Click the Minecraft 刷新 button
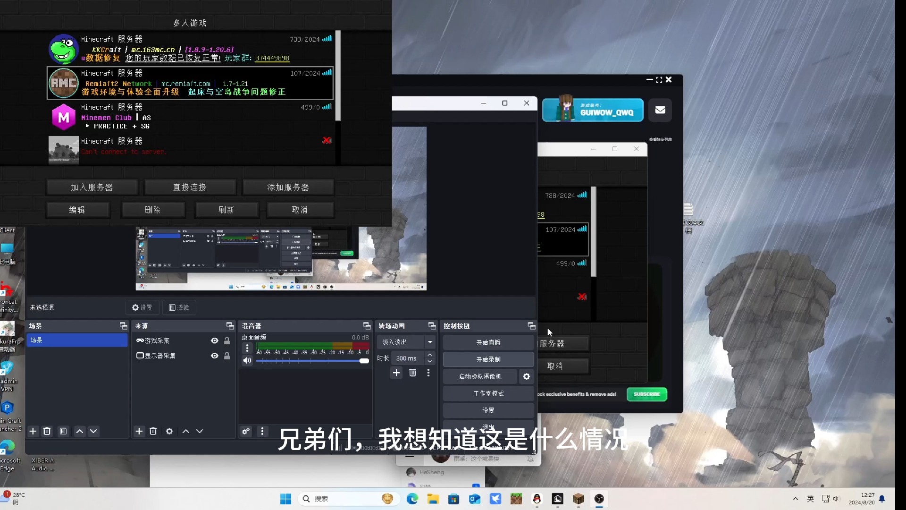Screen dimensions: 906x510 [x=226, y=210]
